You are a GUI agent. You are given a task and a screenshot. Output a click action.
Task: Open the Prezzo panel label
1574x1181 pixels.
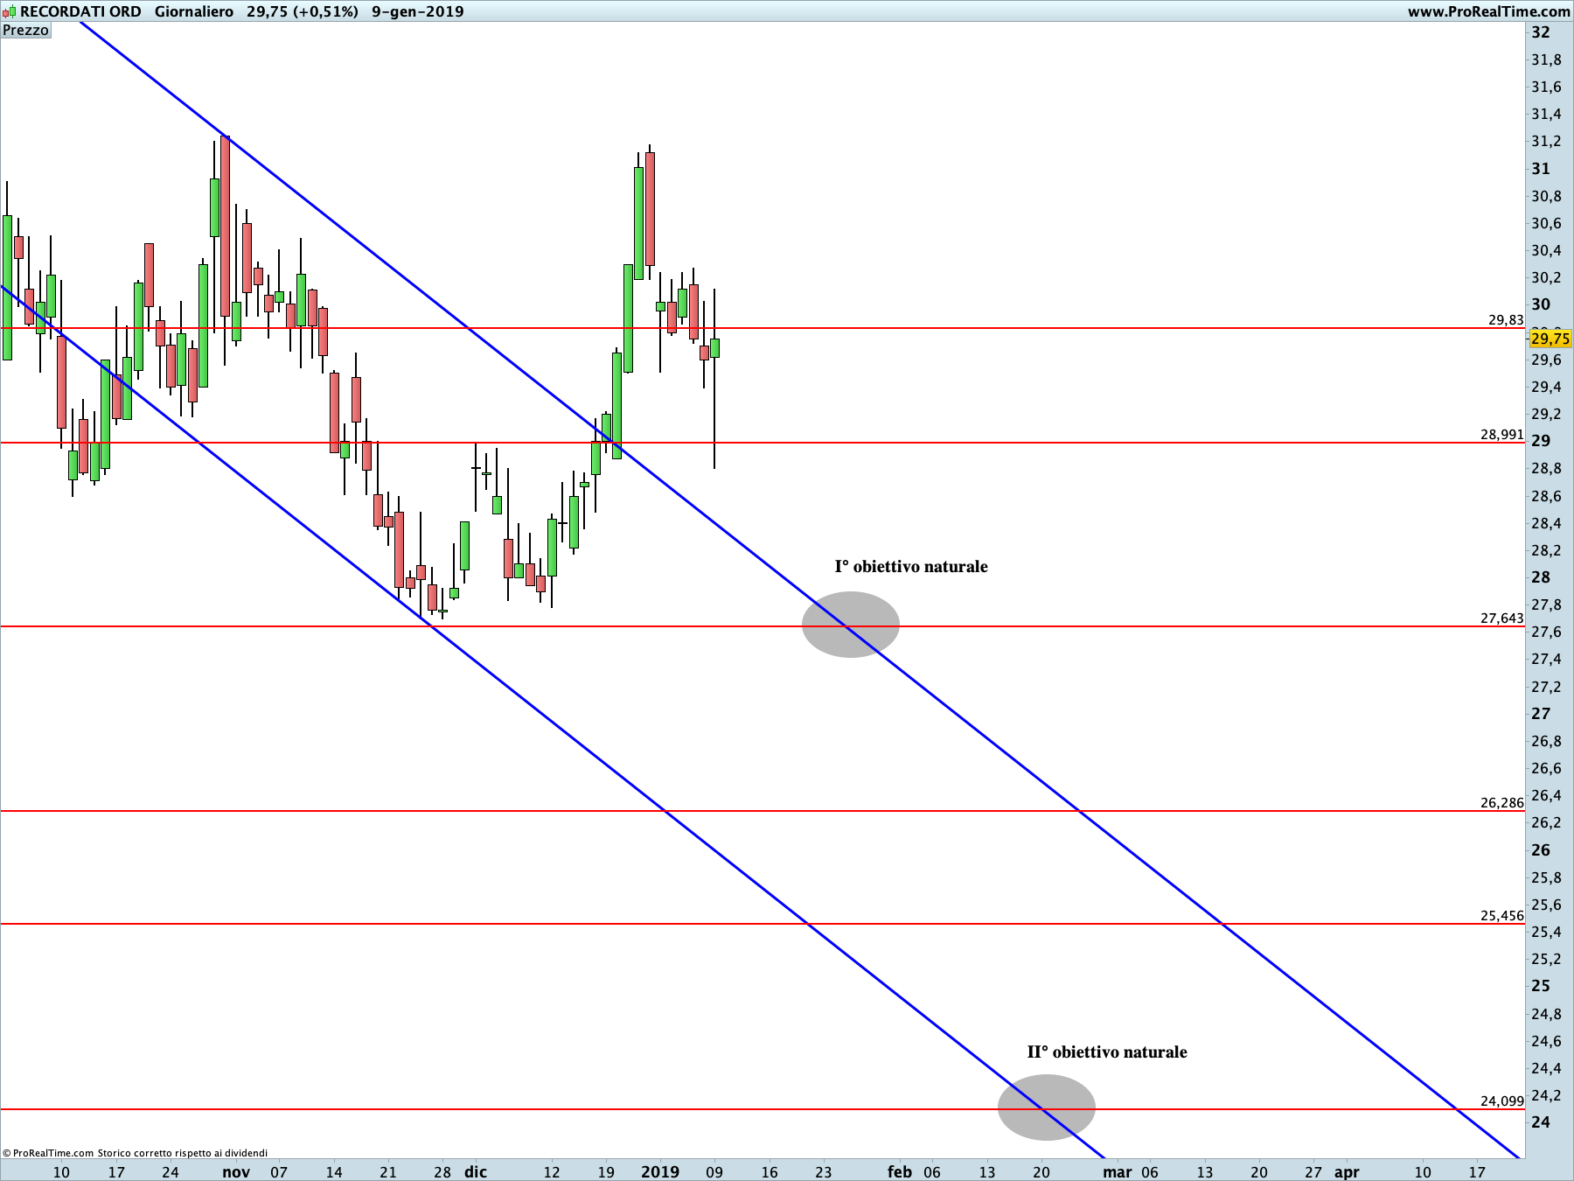[26, 30]
